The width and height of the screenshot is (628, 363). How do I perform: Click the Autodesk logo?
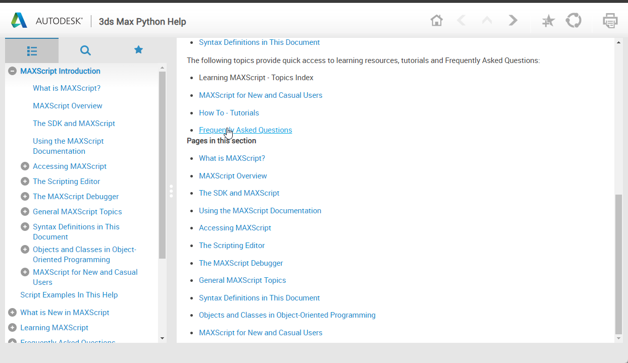19,21
